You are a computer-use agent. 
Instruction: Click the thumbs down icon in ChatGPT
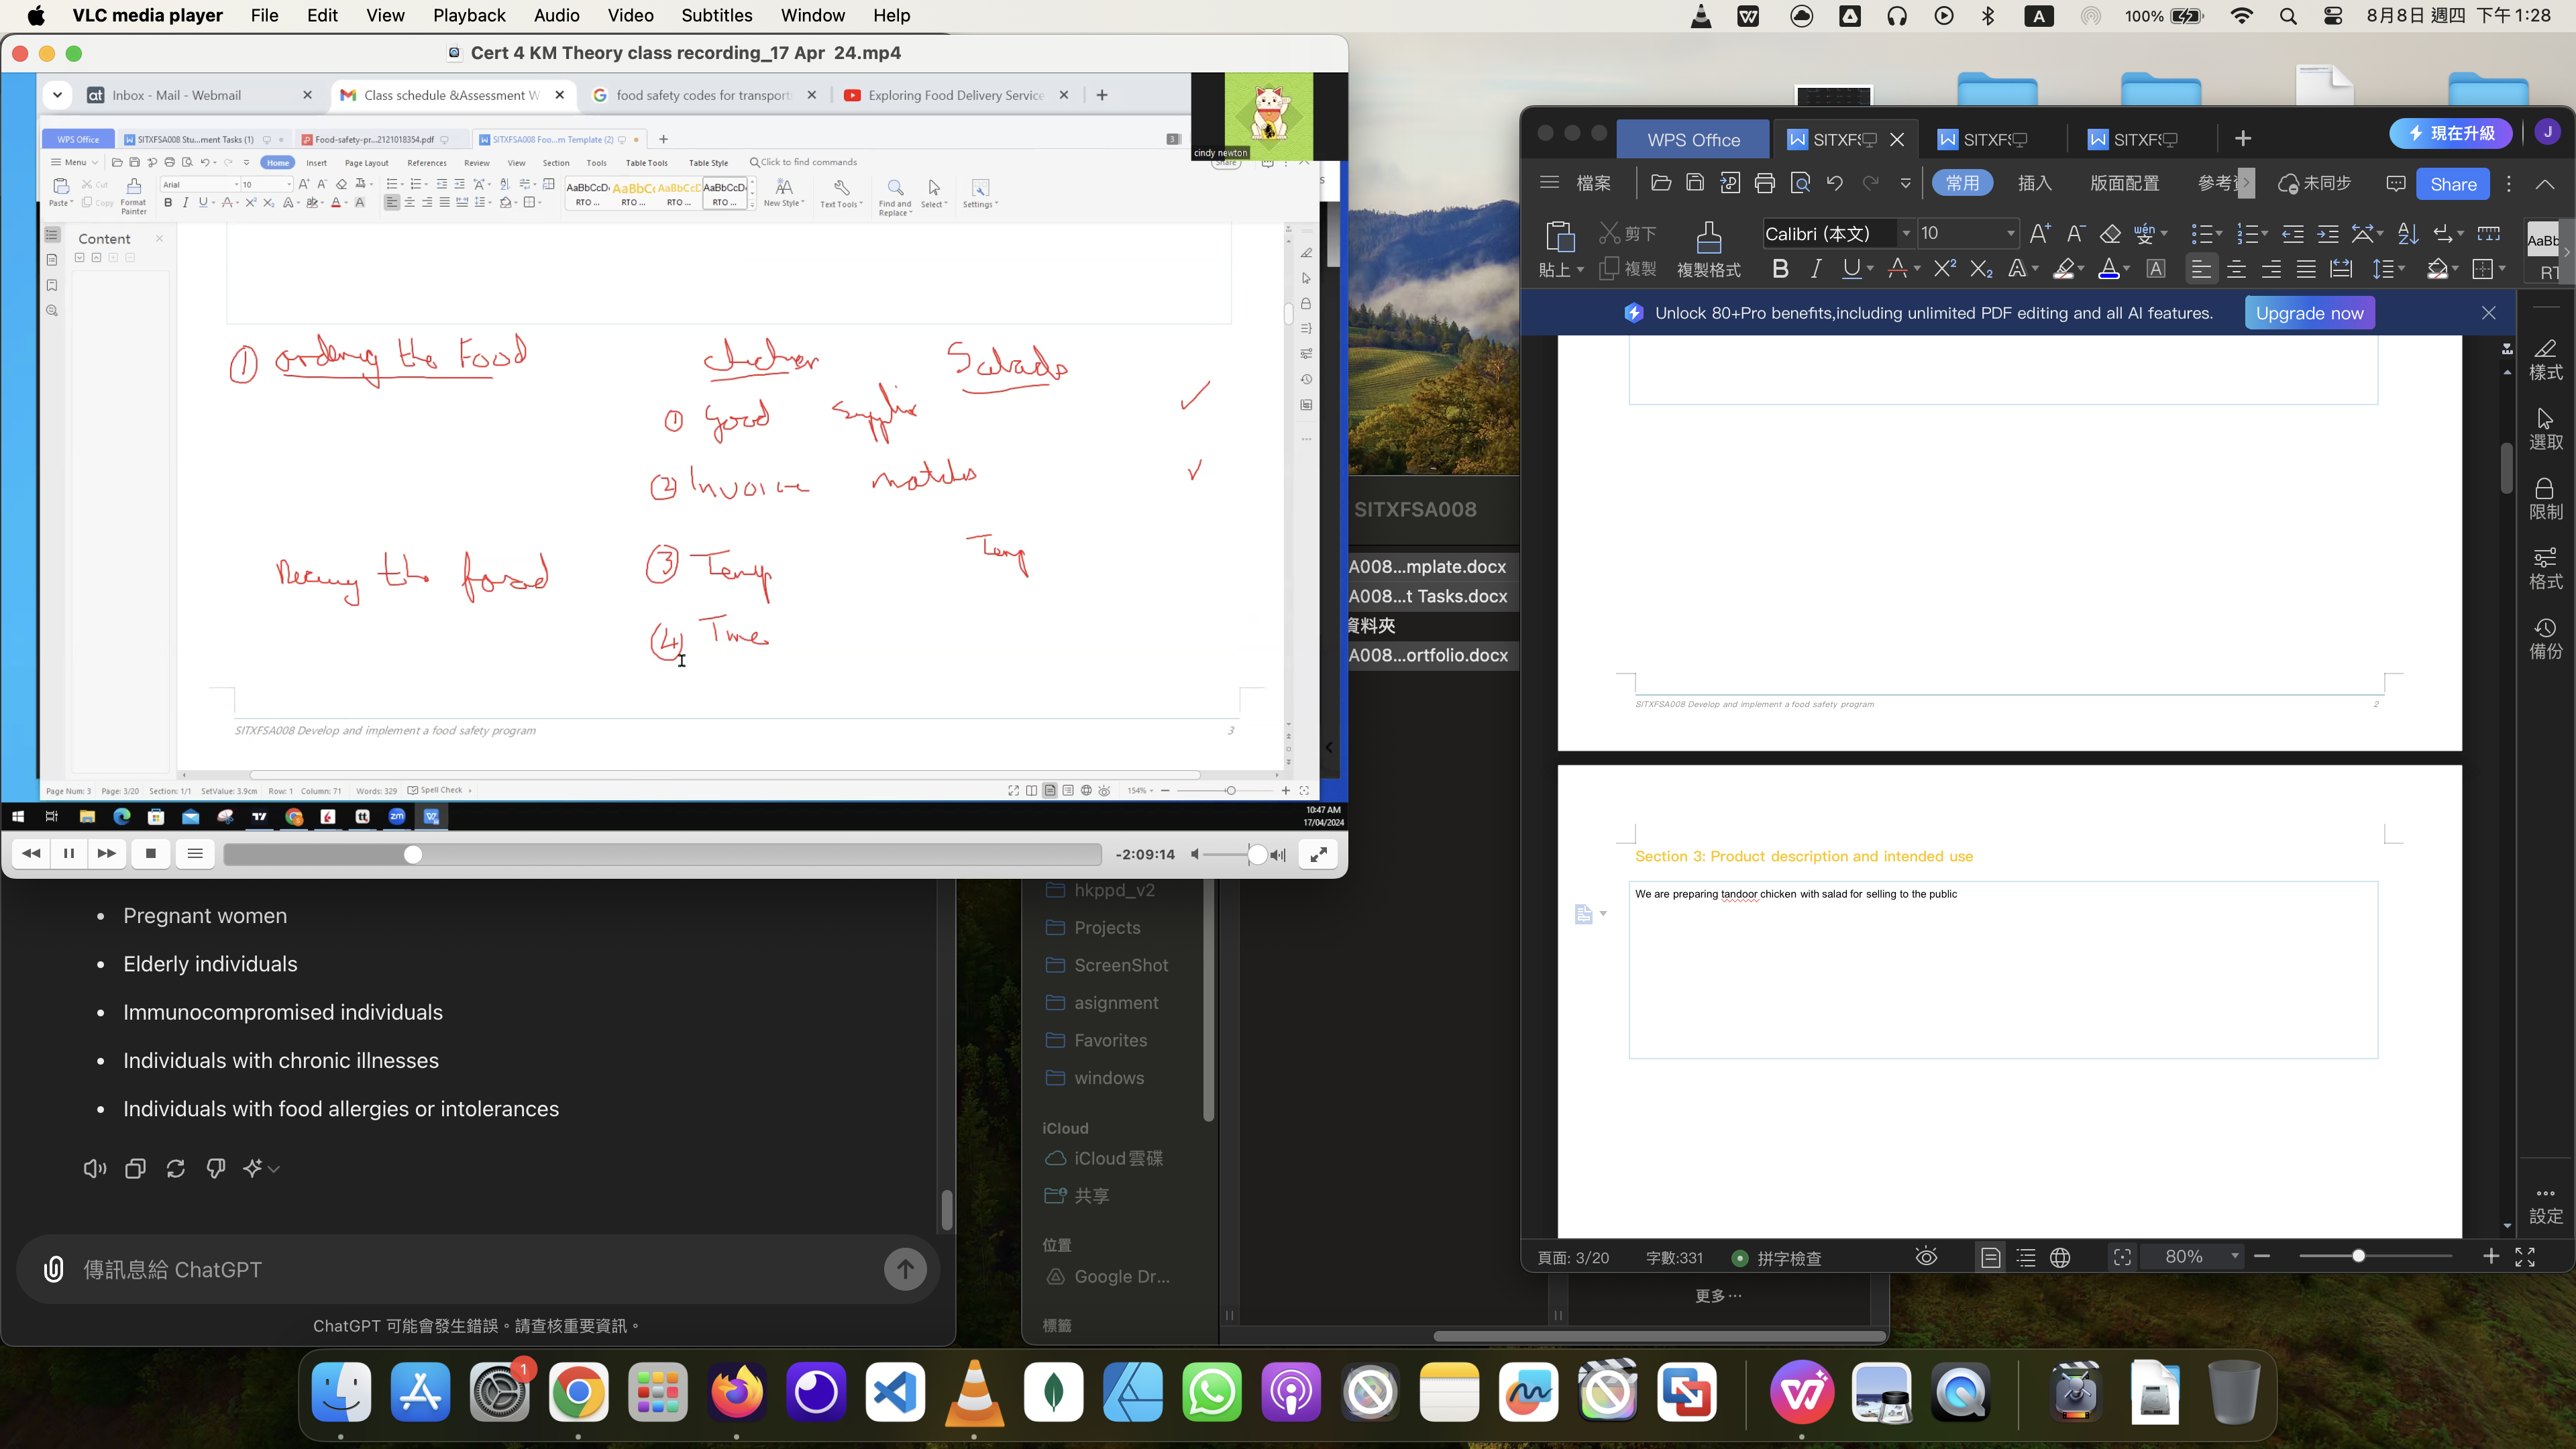tap(215, 1168)
